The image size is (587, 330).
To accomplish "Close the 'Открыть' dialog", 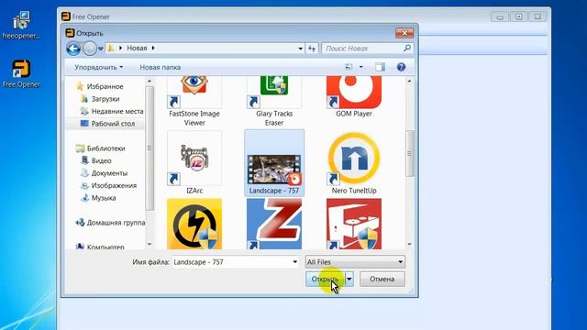I will pos(404,33).
